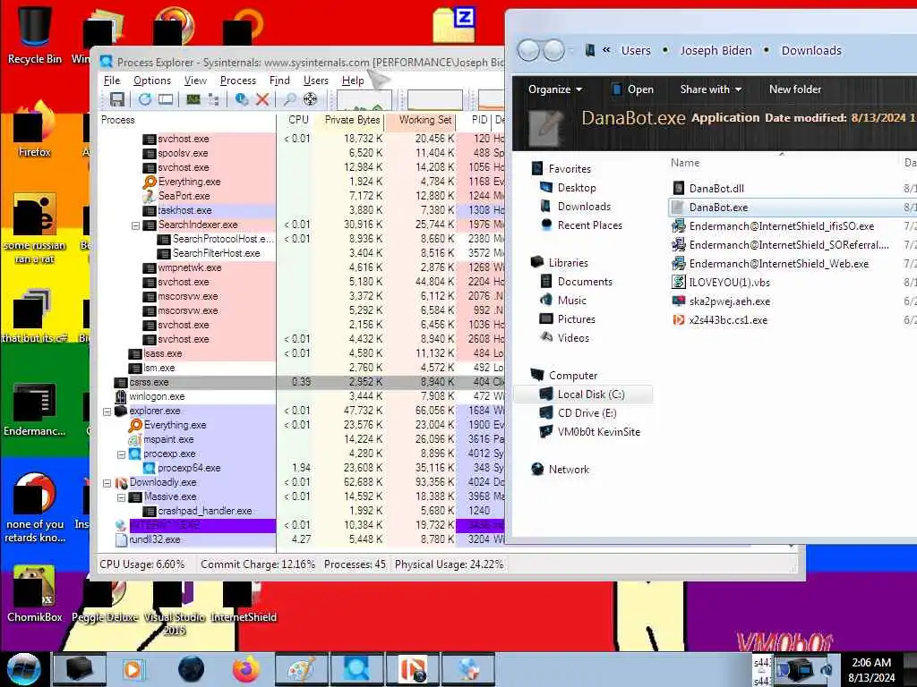Viewport: 917px width, 687px height.
Task: Open the Organize dropdown
Action: 555,89
